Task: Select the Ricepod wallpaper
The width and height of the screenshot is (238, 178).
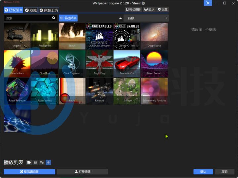Action: (99, 91)
